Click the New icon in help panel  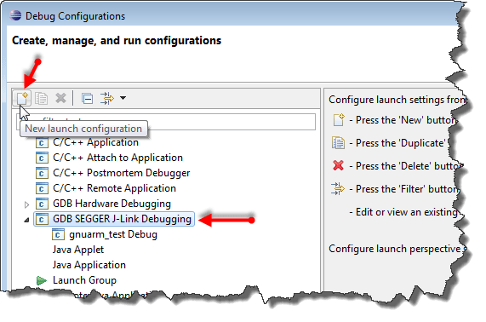[339, 120]
